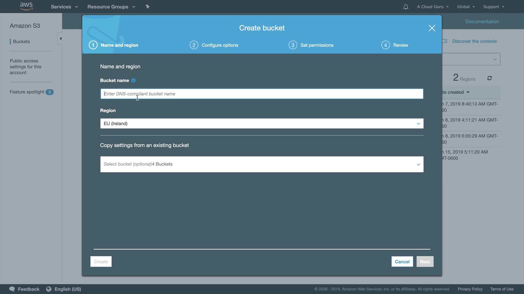Collapse the left sidebar with the arrow
This screenshot has height=294, width=524.
click(61, 39)
